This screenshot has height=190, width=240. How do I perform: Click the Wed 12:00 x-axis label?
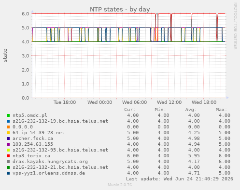click(x=169, y=102)
